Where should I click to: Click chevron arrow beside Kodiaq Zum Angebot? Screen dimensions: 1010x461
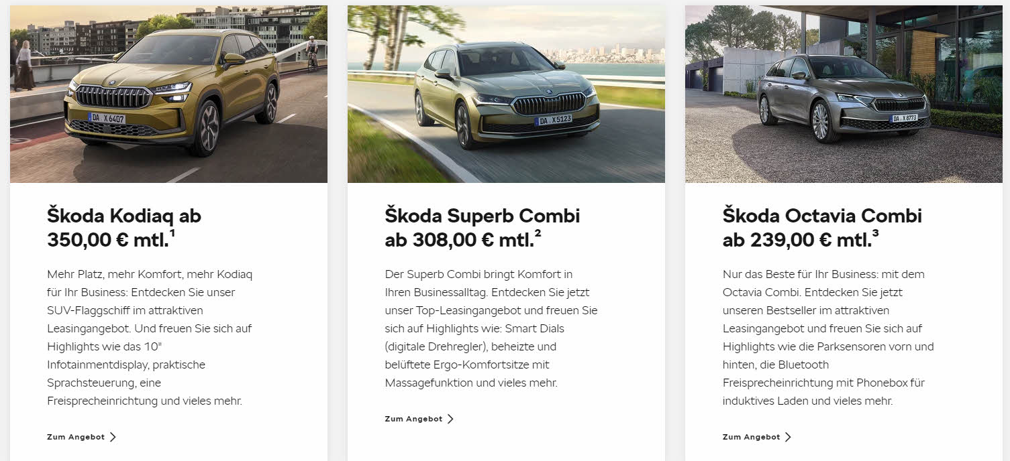113,437
